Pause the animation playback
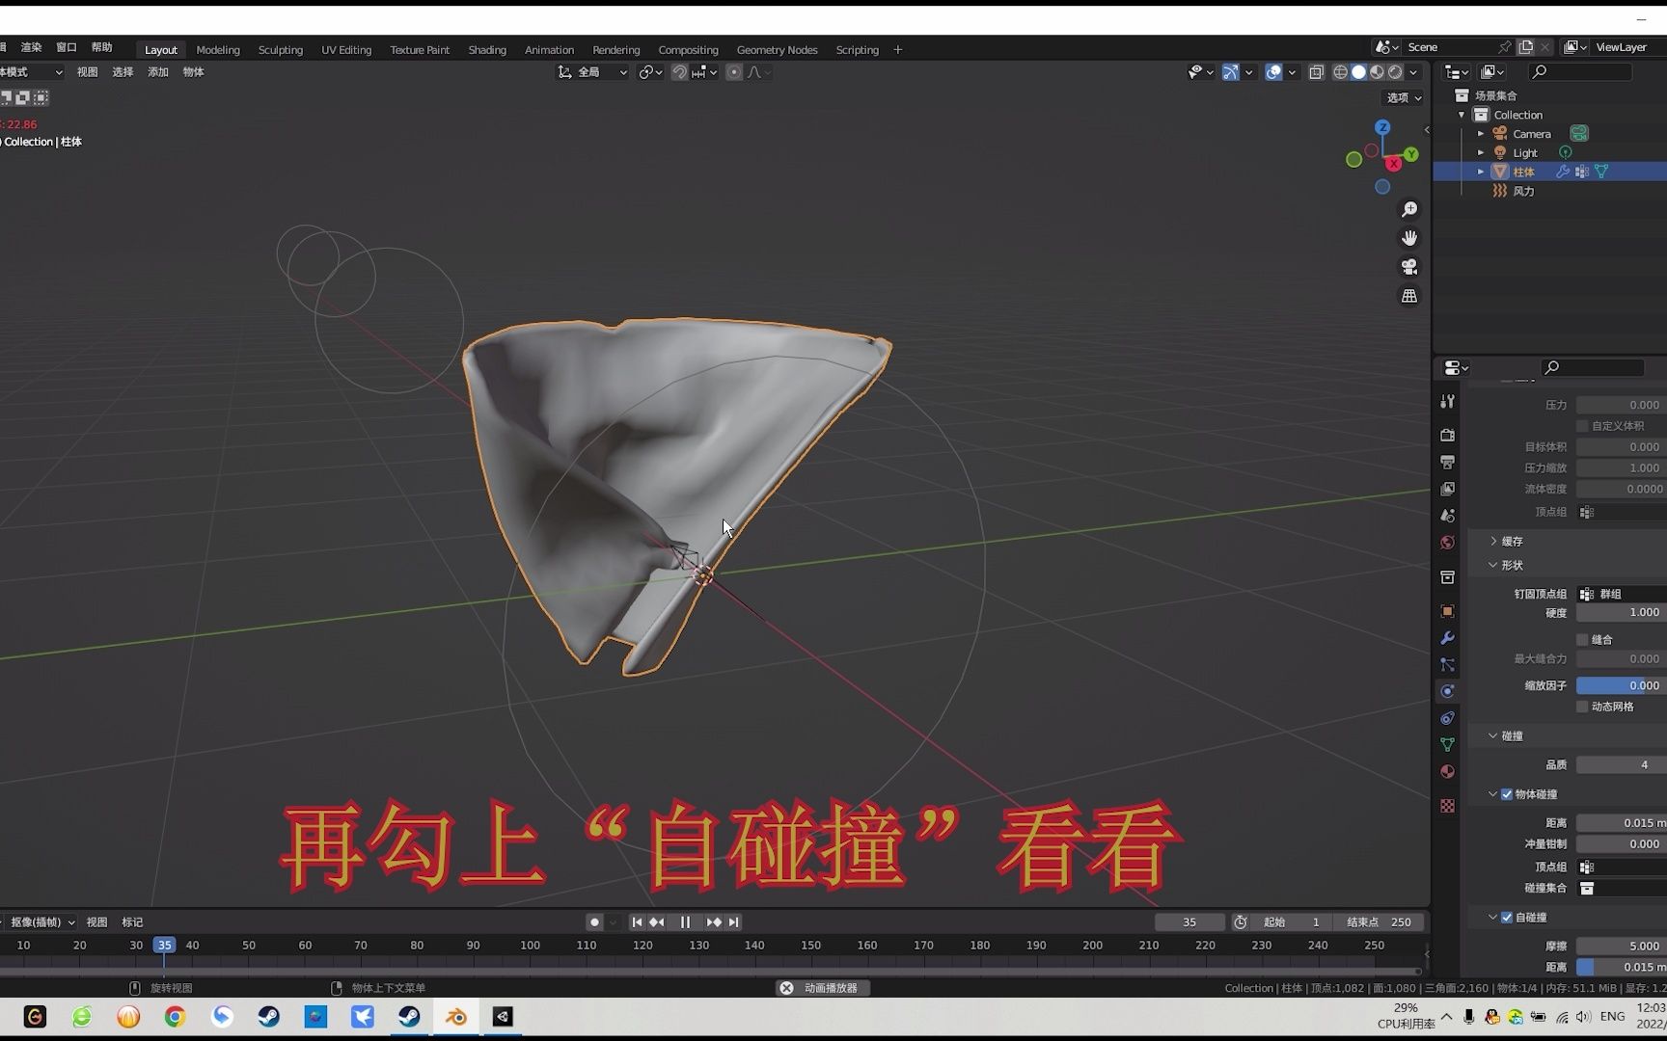Screen dimensions: 1667x1041 coord(685,922)
